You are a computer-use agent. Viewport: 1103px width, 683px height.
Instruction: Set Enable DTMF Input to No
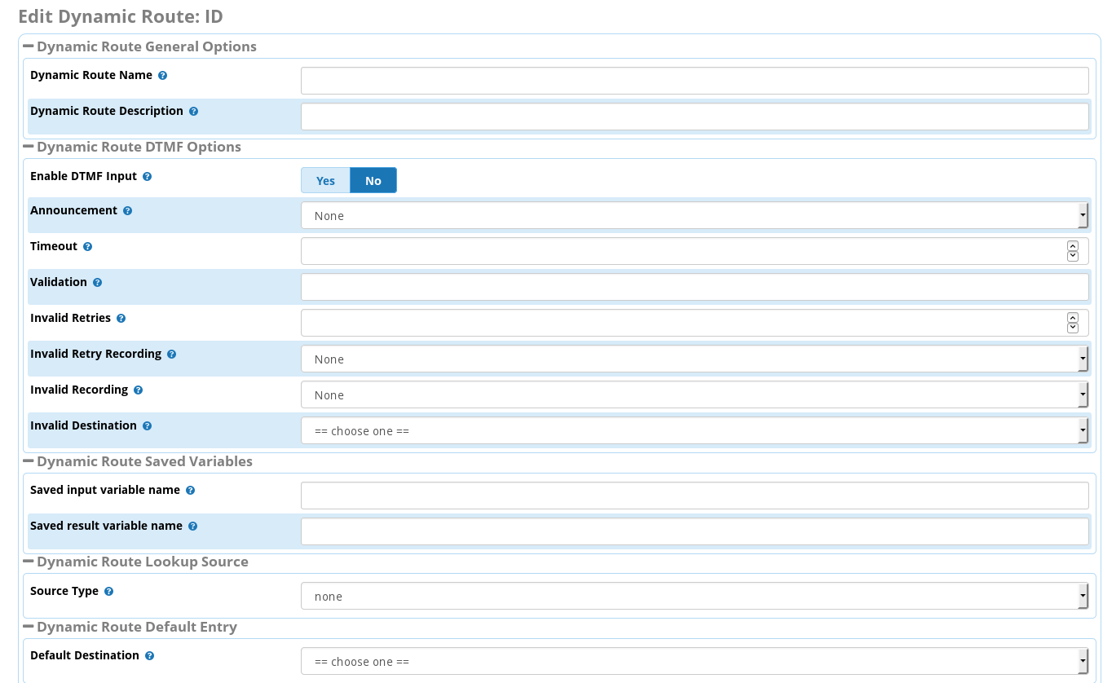[x=373, y=181]
